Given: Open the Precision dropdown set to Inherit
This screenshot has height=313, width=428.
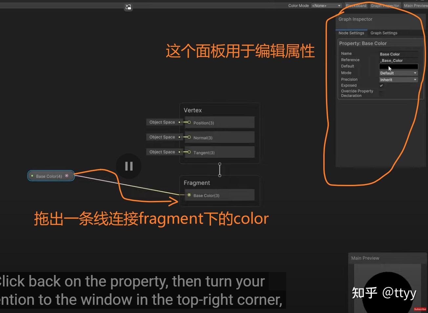Looking at the screenshot, I should (398, 79).
